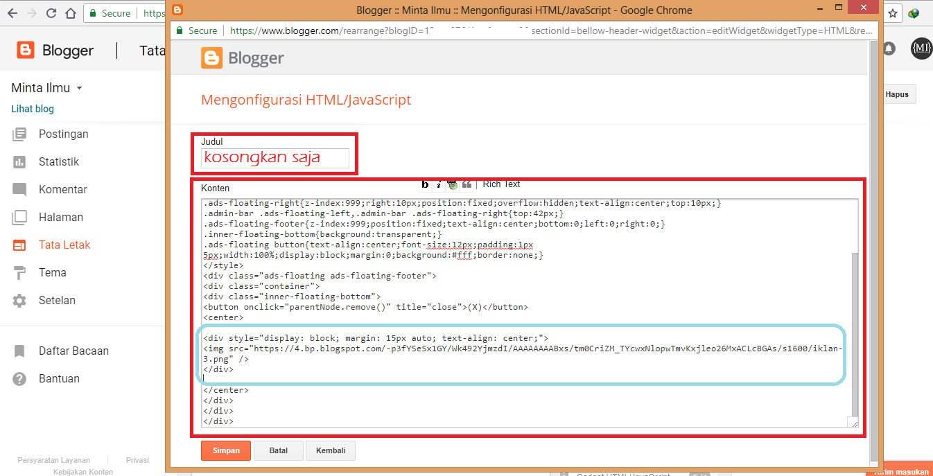
Task: Open Komentar in the Blogger sidebar
Action: (63, 189)
